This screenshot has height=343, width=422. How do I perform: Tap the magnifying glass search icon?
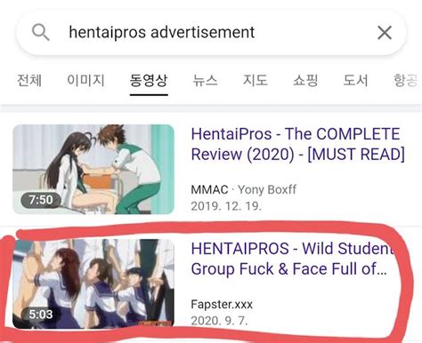[41, 32]
